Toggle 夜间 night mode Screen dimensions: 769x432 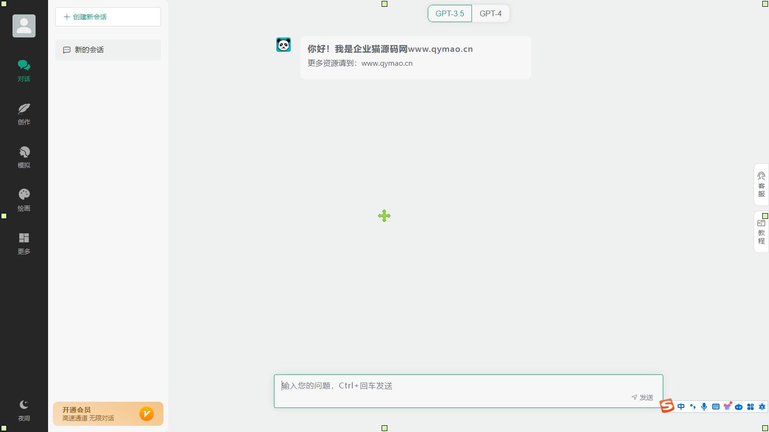(x=24, y=410)
